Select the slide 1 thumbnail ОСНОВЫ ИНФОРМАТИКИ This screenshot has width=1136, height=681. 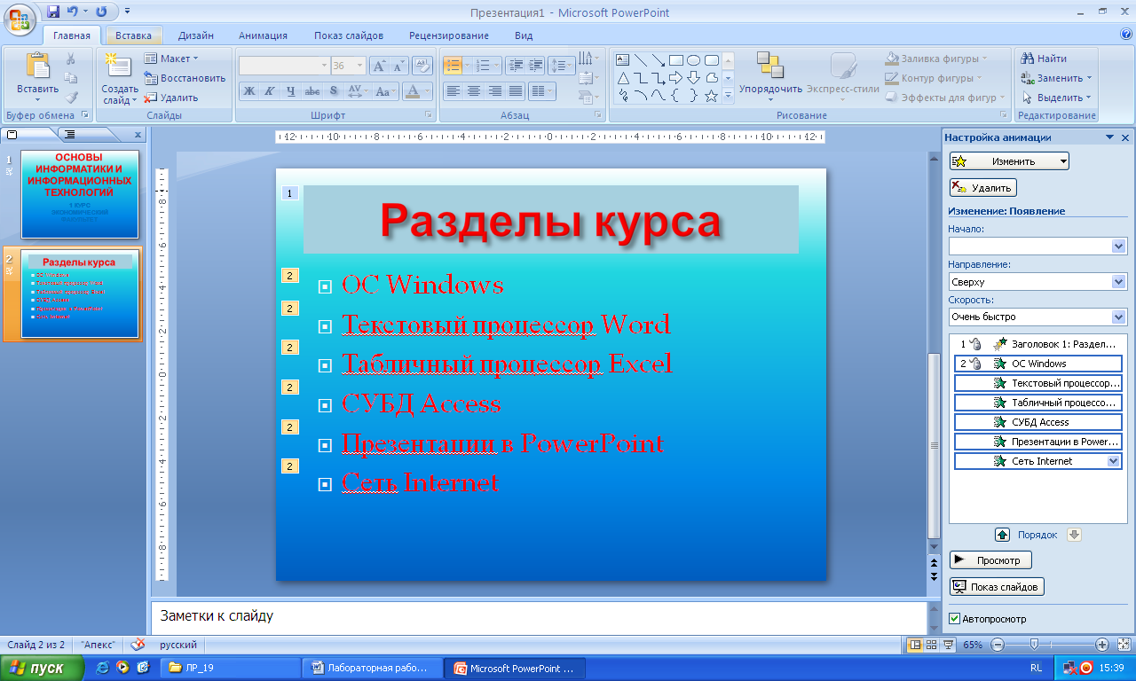[x=80, y=194]
